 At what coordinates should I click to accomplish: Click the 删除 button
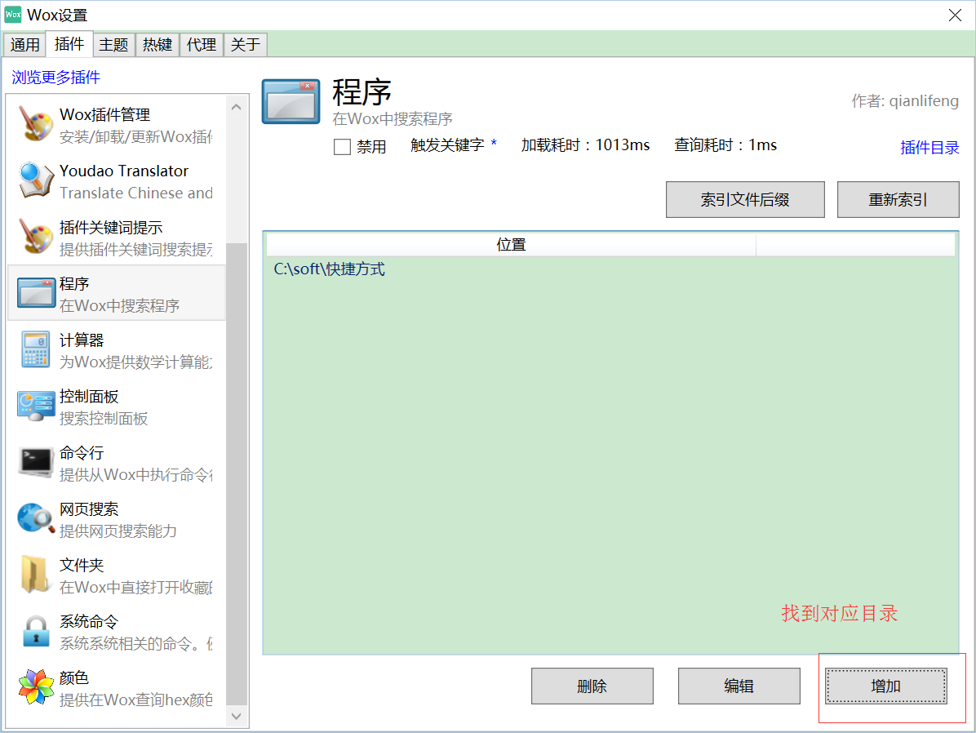coord(592,686)
